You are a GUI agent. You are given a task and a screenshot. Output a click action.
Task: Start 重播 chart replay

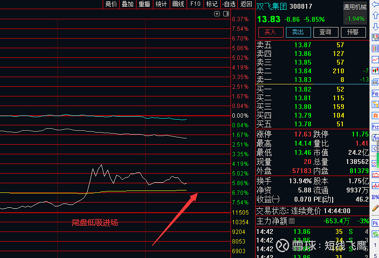pyautogui.click(x=145, y=4)
